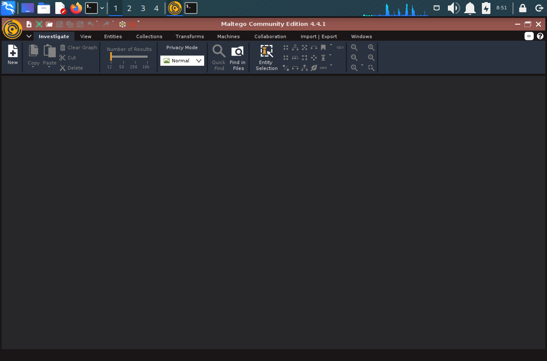Image resolution: width=547 pixels, height=361 pixels.
Task: Click the Paste button
Action: 49,54
